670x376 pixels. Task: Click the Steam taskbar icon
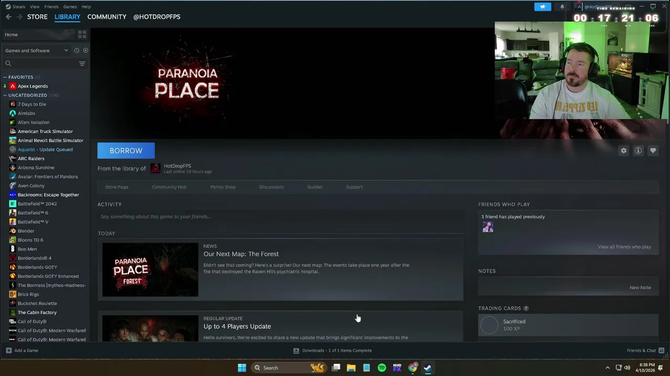click(428, 368)
